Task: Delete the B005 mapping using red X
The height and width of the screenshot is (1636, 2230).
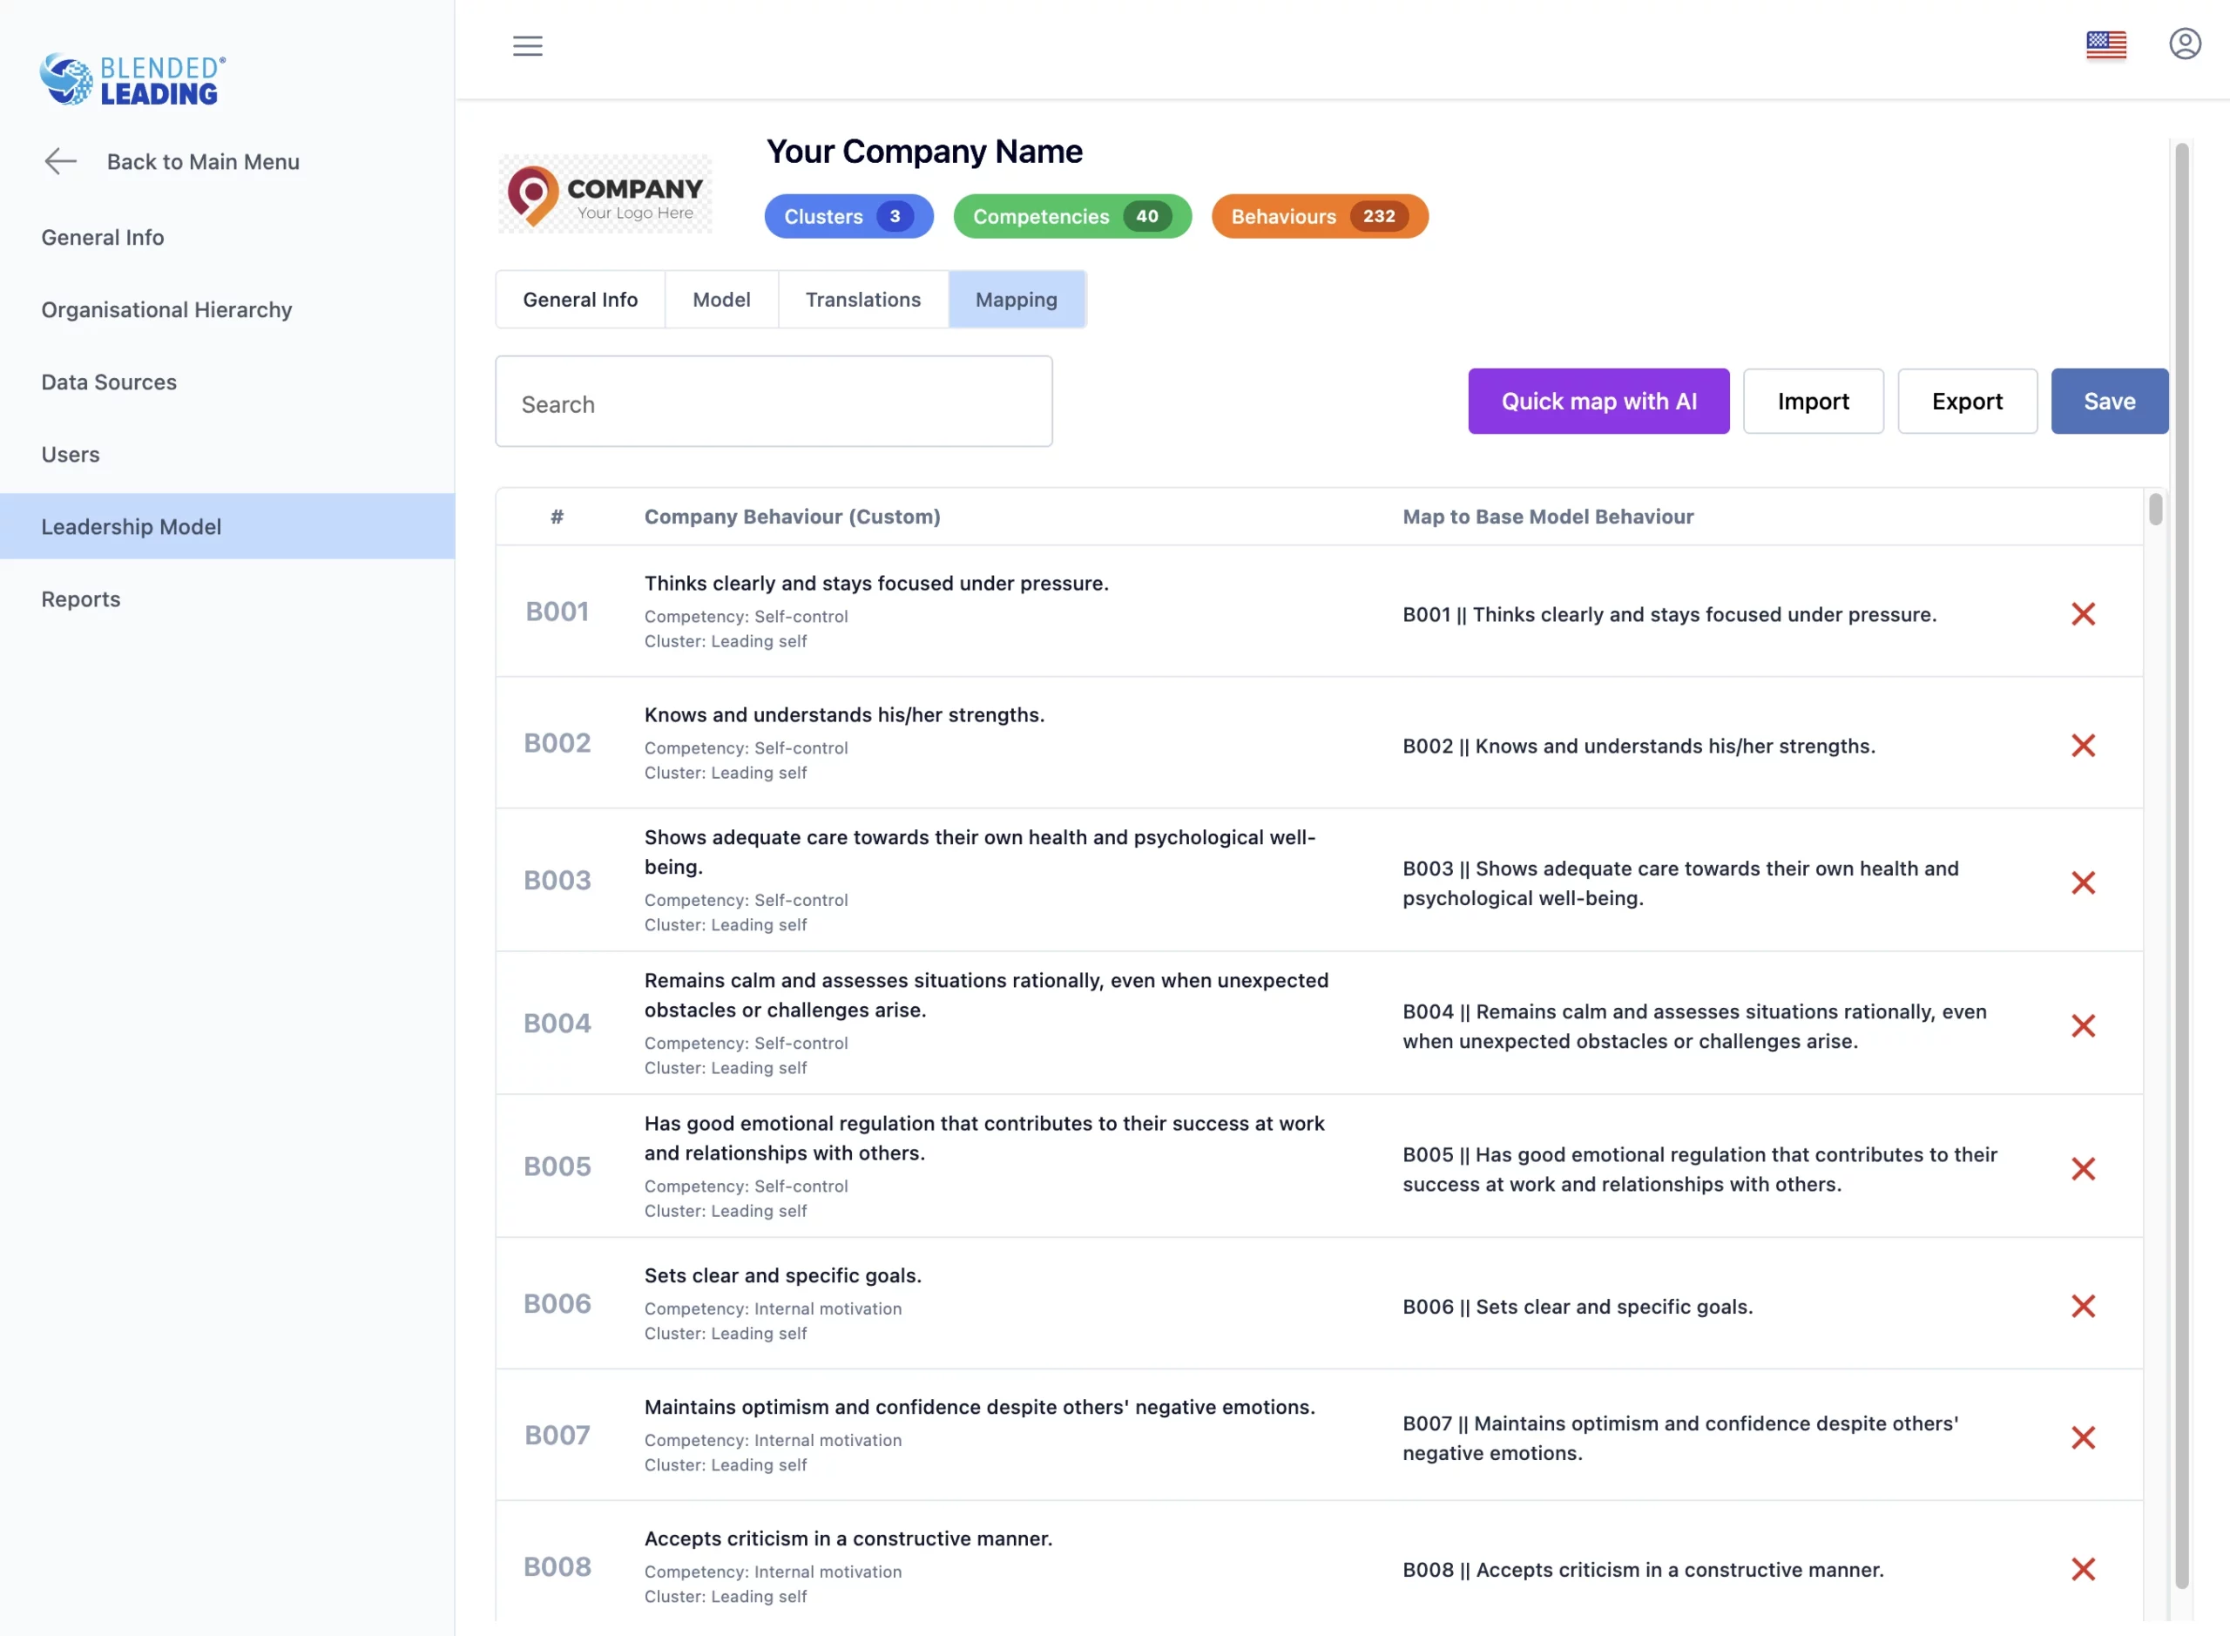Action: (x=2083, y=1168)
